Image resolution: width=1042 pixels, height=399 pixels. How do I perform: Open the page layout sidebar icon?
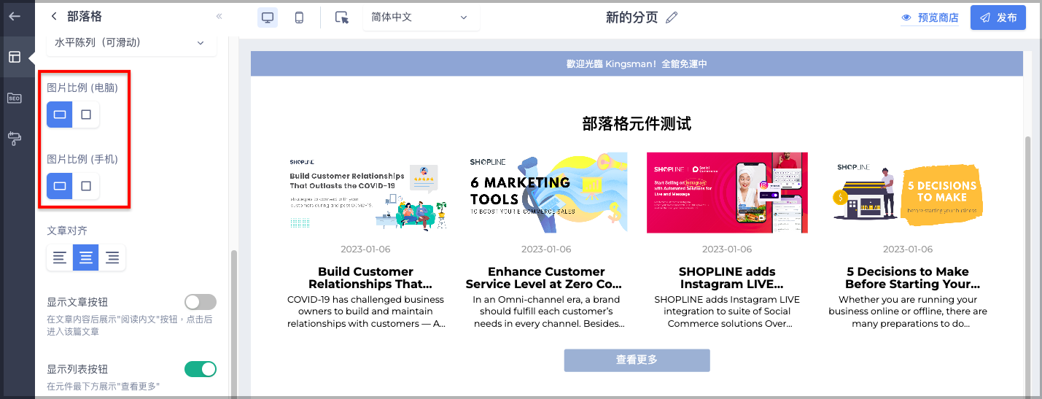point(15,57)
